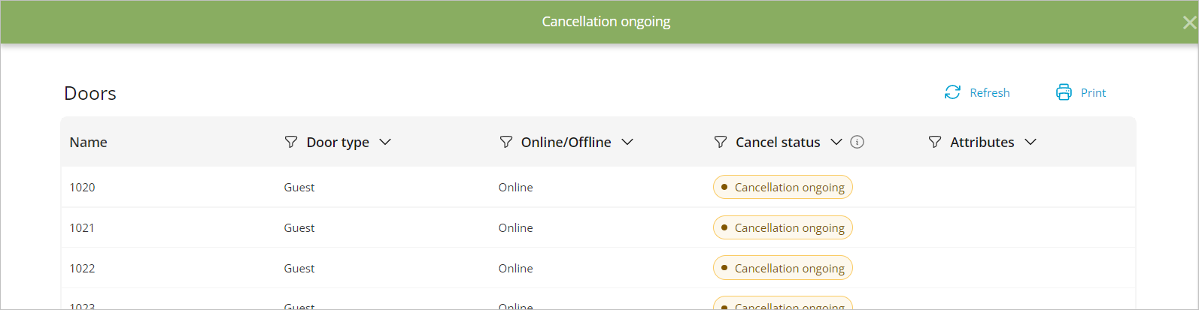Click Cancellation ongoing badge for door 1022
This screenshot has height=310, width=1199.
782,269
